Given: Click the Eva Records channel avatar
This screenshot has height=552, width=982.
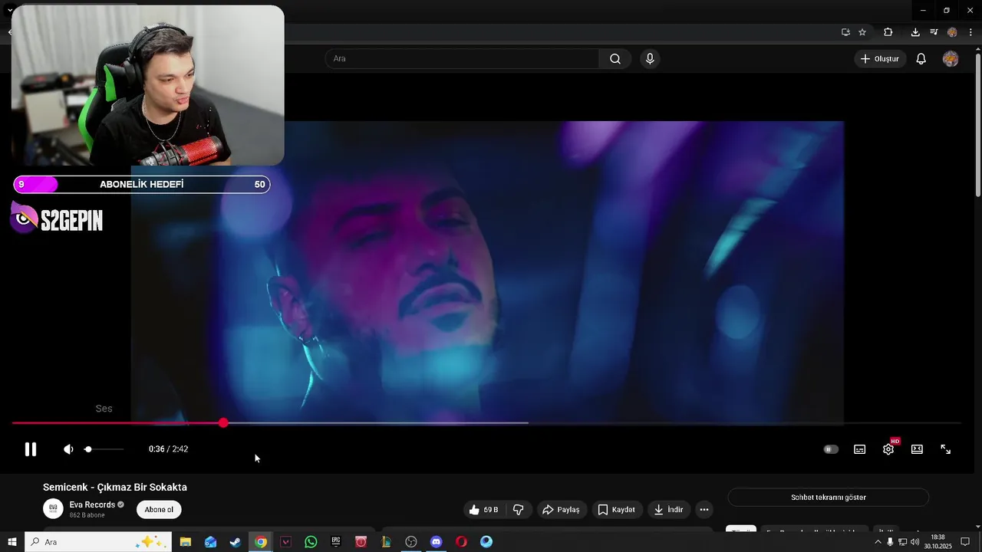Looking at the screenshot, I should [53, 509].
